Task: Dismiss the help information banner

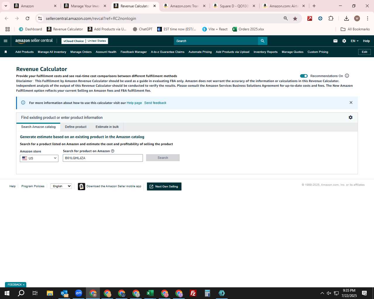Action: tap(351, 102)
